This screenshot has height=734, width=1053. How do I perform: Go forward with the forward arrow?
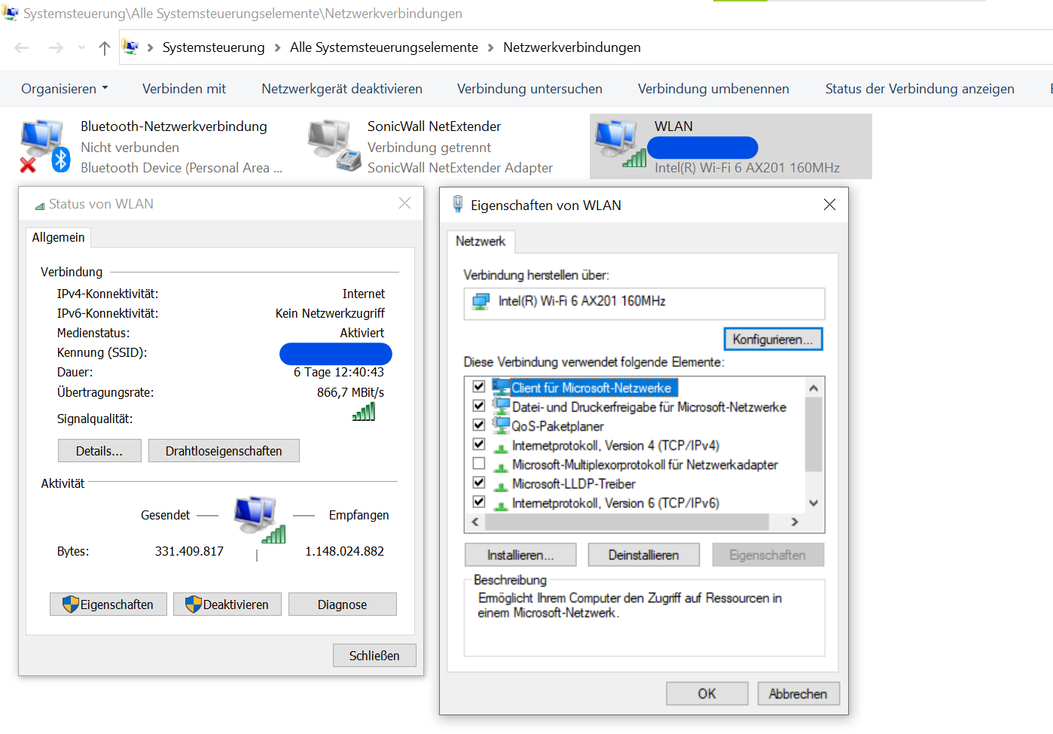point(56,48)
